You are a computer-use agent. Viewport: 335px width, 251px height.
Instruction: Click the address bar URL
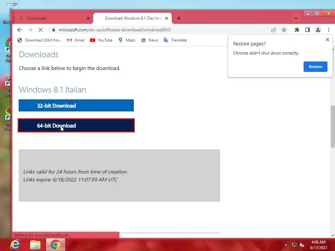coord(115,30)
